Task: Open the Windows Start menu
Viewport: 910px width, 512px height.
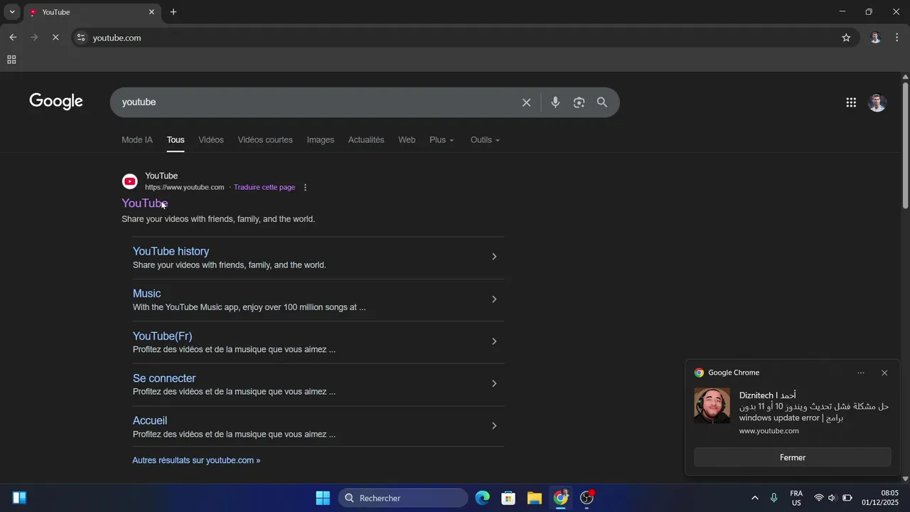Action: click(x=323, y=498)
